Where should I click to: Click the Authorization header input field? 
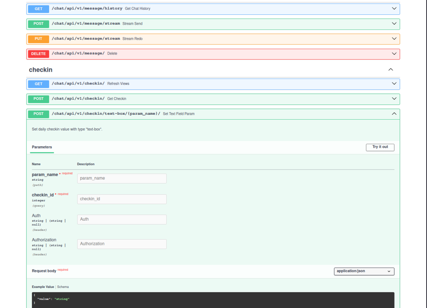coord(122,244)
